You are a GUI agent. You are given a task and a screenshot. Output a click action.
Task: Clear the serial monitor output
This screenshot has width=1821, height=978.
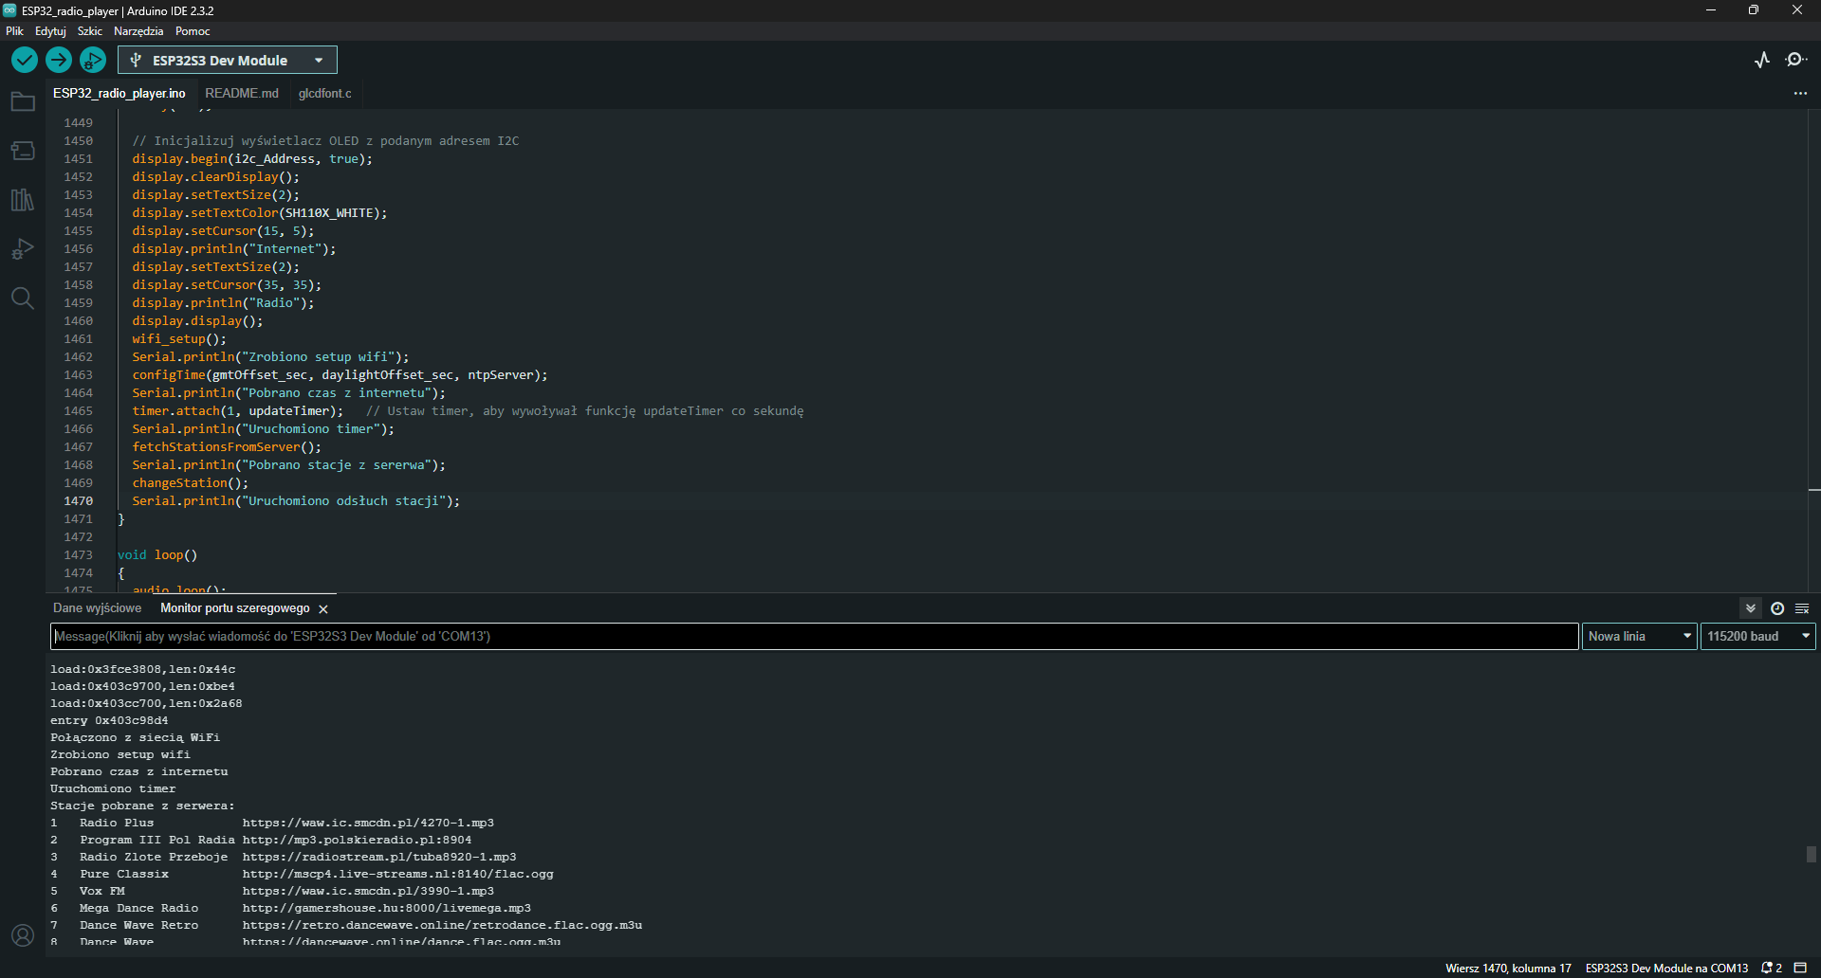click(x=1801, y=608)
